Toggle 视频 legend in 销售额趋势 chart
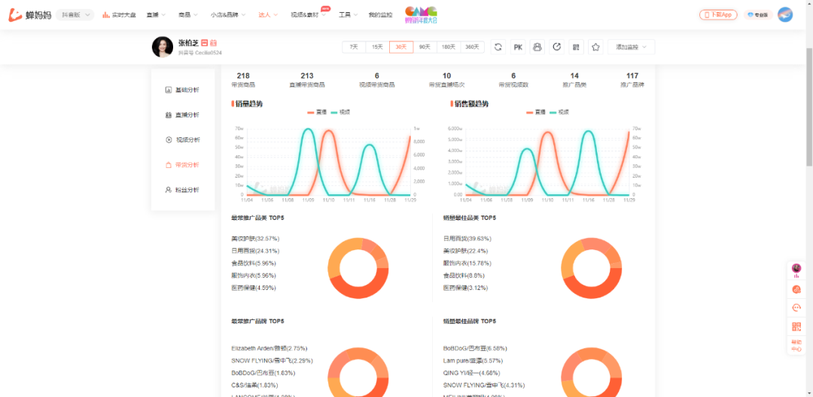813x397 pixels. (x=560, y=112)
